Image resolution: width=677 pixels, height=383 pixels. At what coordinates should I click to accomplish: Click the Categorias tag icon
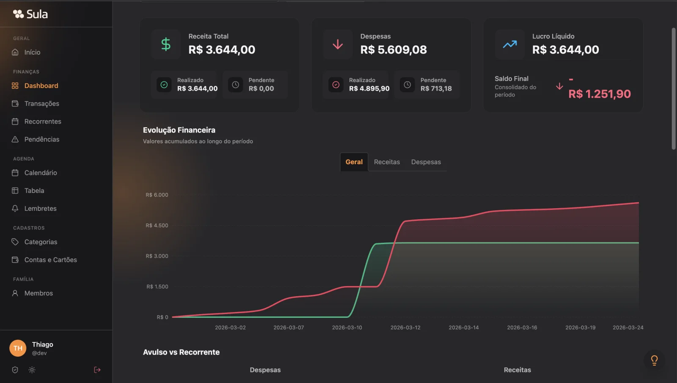[15, 242]
